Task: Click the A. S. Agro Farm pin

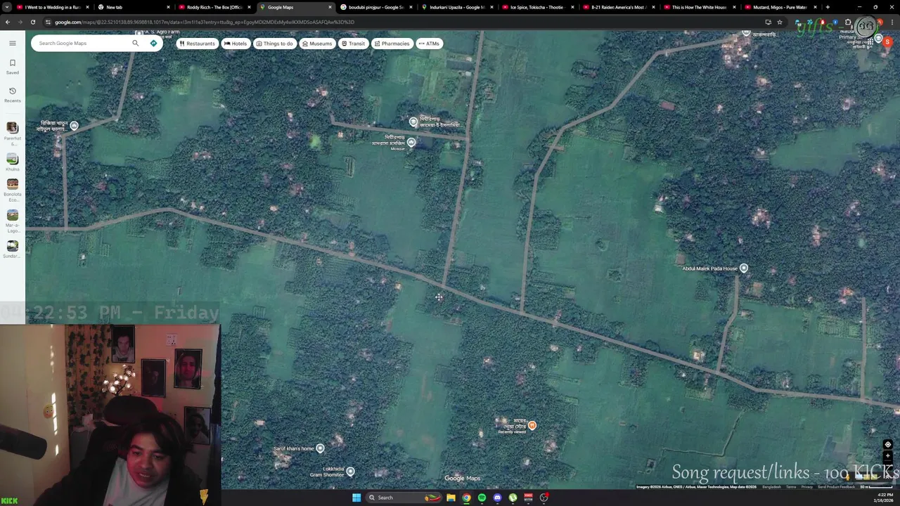Action: tap(139, 32)
